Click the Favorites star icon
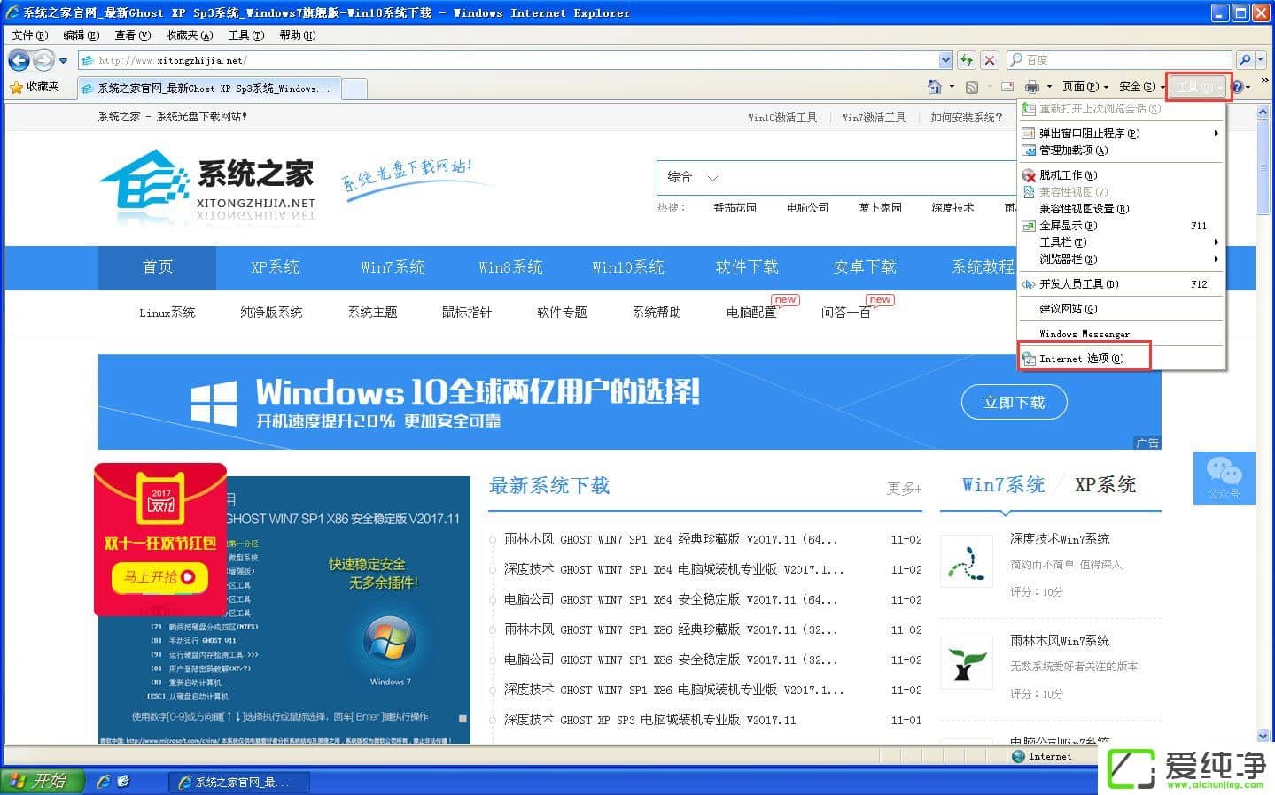1275x795 pixels. 18,87
